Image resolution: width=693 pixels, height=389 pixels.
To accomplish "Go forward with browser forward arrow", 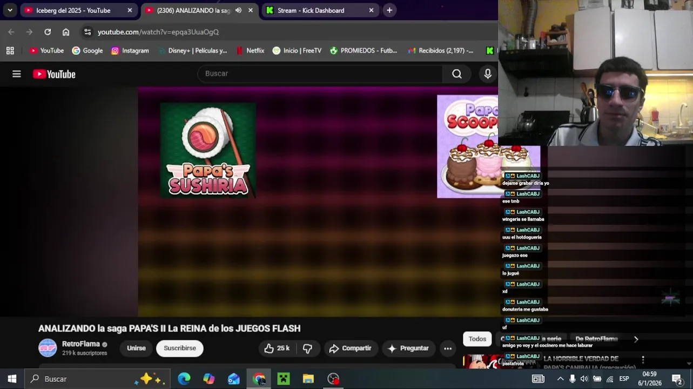I will [29, 32].
